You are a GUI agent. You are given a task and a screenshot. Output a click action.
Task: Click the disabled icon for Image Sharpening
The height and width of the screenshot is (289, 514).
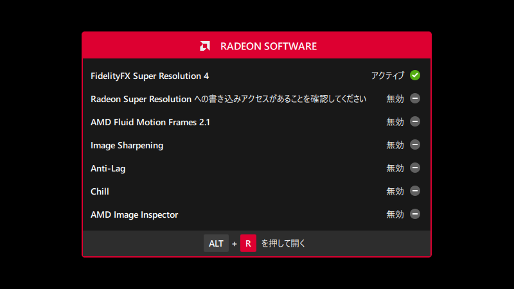[x=415, y=144]
